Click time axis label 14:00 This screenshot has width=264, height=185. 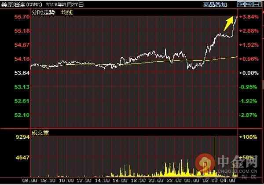(x=102, y=181)
